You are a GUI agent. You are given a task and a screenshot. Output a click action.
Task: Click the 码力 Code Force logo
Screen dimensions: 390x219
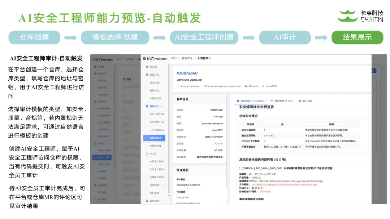point(155,59)
